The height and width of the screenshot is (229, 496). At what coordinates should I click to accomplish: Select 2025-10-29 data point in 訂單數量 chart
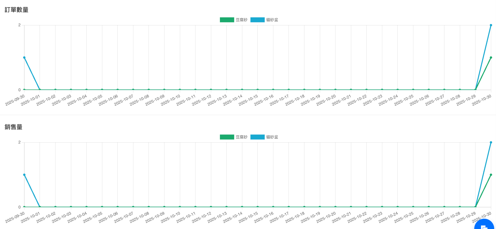[x=475, y=90]
